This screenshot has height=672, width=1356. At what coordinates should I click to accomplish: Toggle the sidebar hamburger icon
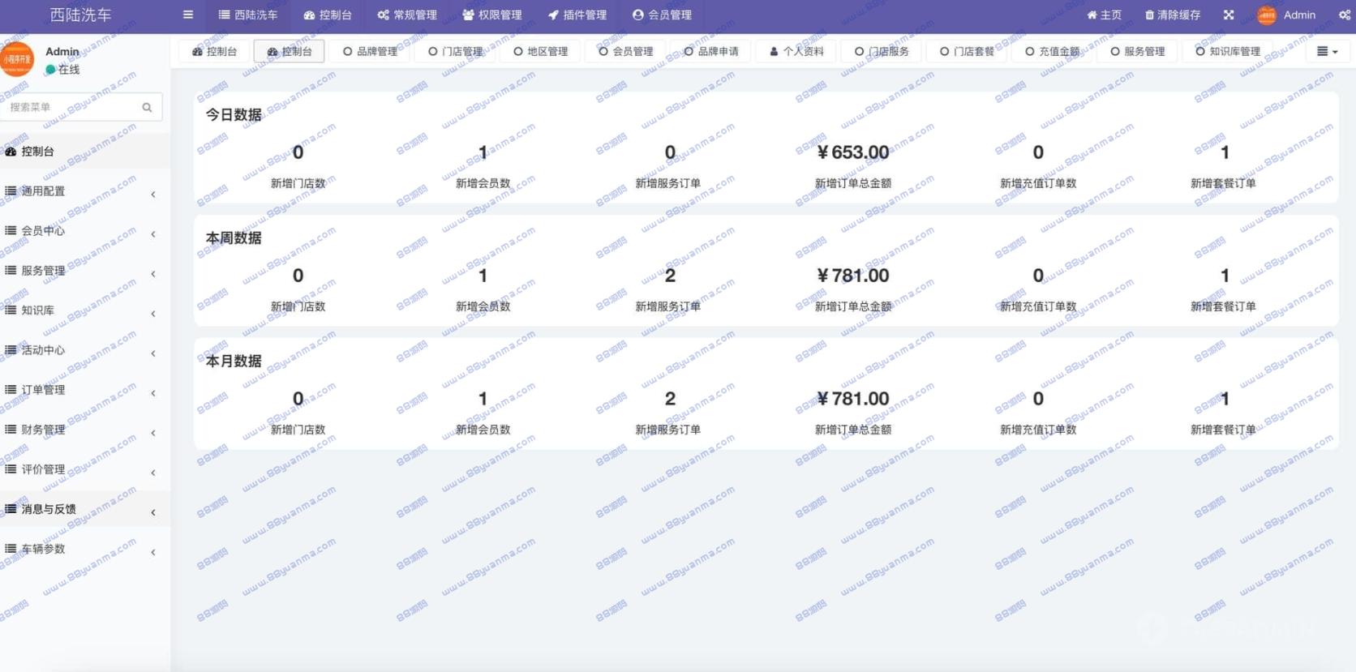pos(188,15)
